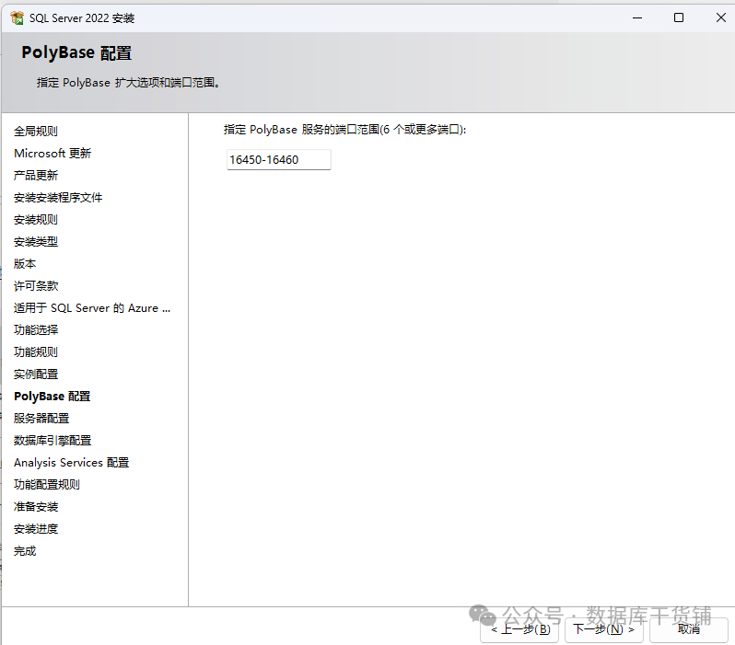Click the 指定 PolyBase 服务的端口范围 label
The image size is (735, 645).
[345, 130]
